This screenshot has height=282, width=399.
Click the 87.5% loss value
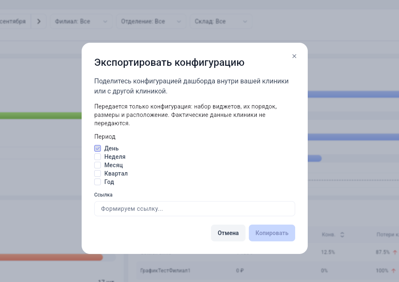(382, 252)
